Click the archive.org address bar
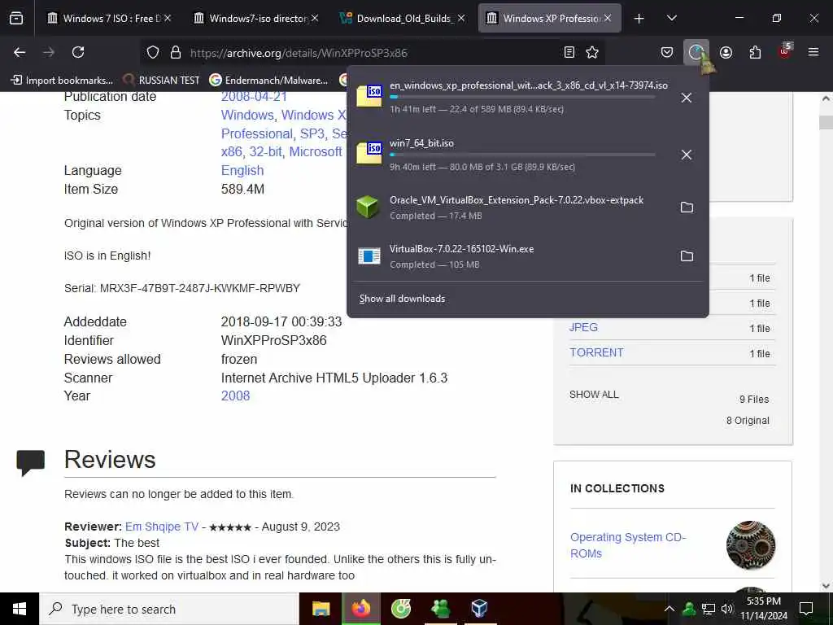Viewport: 833px width, 625px height. [372, 53]
